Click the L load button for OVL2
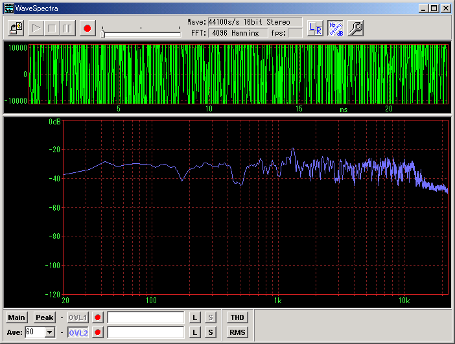This screenshot has width=455, height=344. 194,332
